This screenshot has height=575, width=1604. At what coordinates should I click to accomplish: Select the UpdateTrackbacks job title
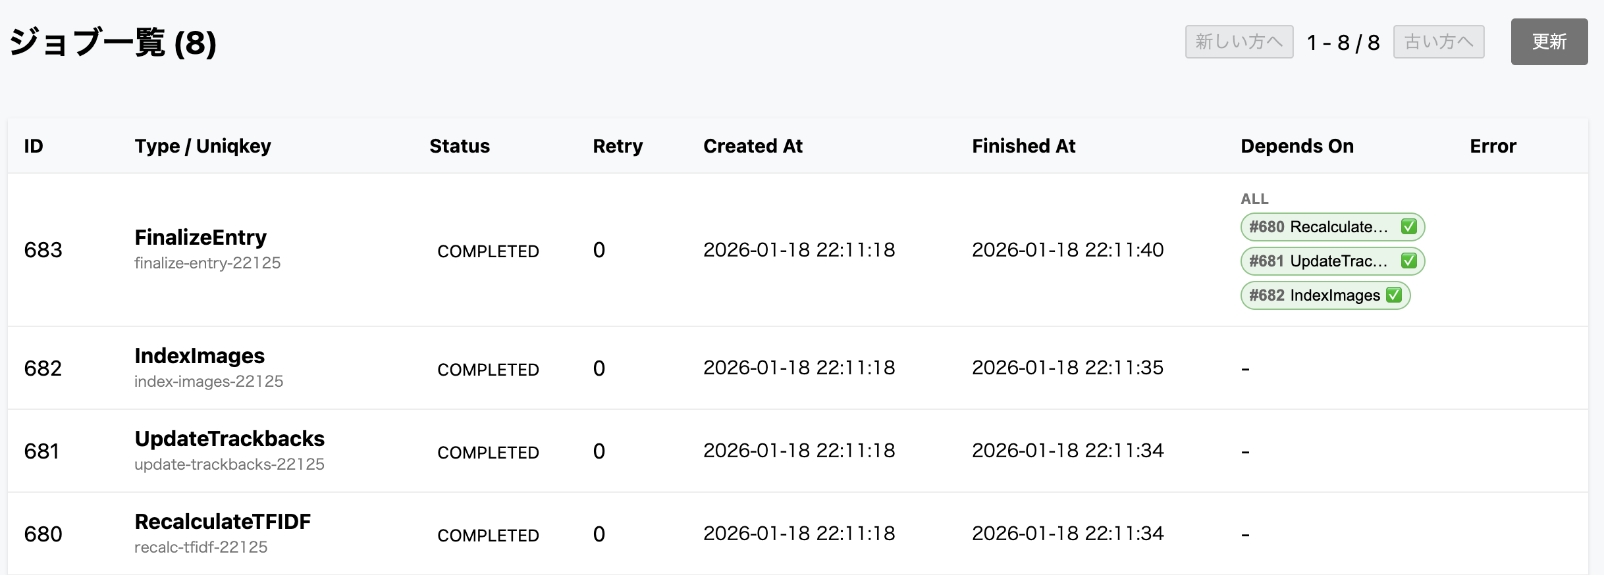pyautogui.click(x=229, y=438)
